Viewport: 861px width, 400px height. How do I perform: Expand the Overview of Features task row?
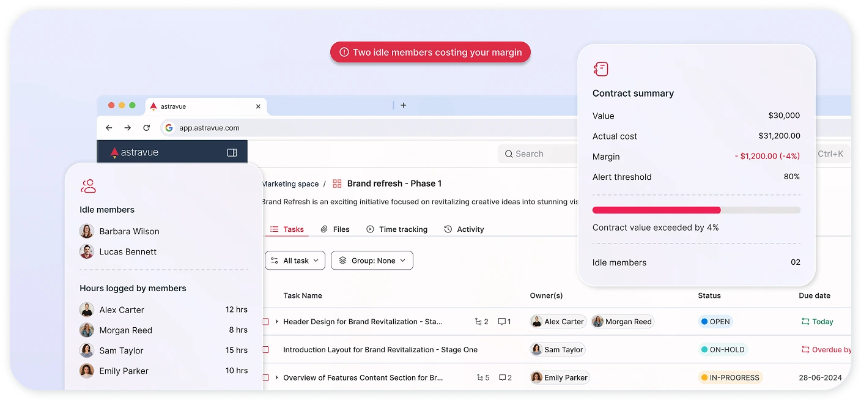coord(276,378)
